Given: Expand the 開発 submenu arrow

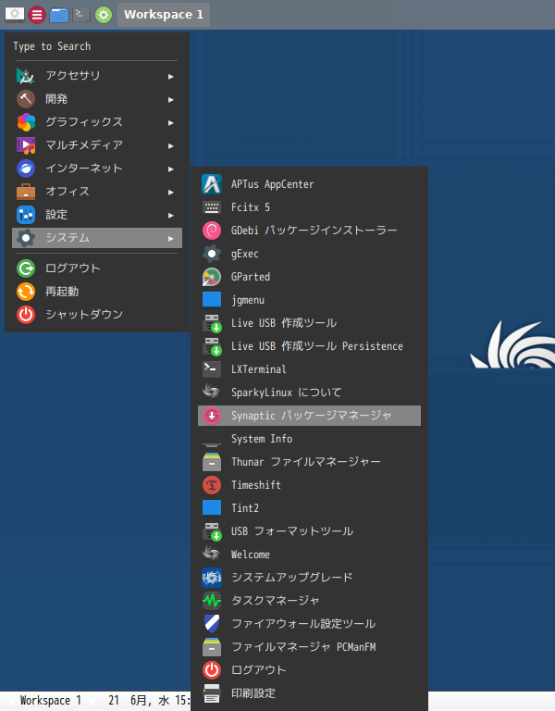Looking at the screenshot, I should click(170, 99).
